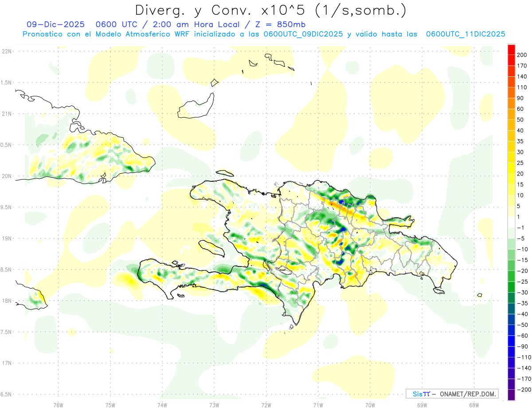The width and height of the screenshot is (532, 411).
Task: Click the latitude axis label '21N'
Action: point(7,114)
